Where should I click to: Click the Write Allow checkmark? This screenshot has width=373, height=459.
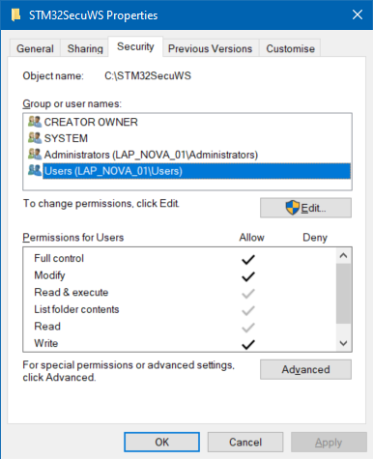tap(248, 344)
